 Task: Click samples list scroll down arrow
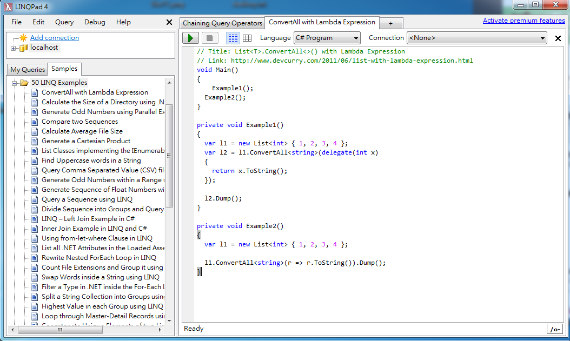pos(169,321)
